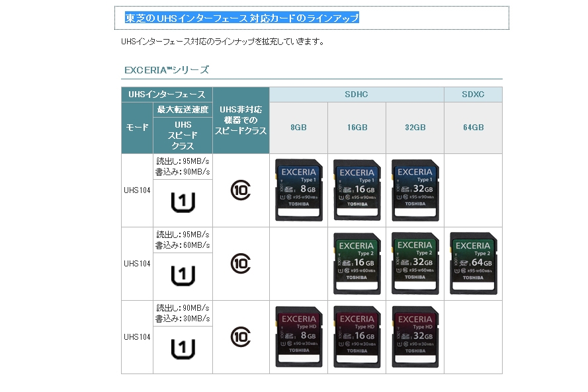The image size is (588, 392).
Task: Click the 16GB capacity header cell
Action: tap(357, 128)
